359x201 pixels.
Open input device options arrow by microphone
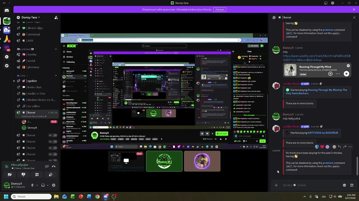pos(37,185)
